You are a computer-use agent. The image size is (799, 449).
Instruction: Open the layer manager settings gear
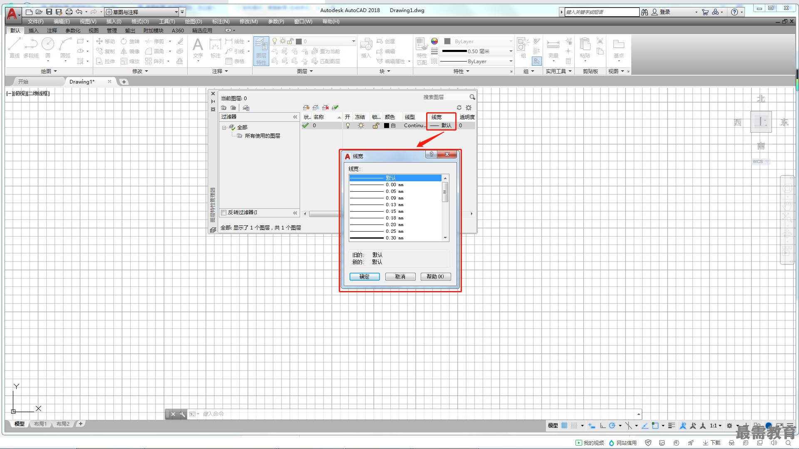coord(469,108)
